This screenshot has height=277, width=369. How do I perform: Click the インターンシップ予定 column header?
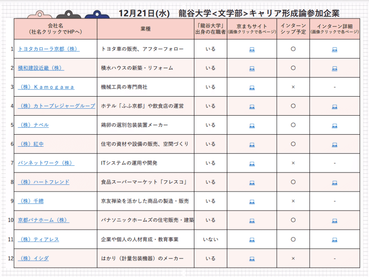[293, 29]
